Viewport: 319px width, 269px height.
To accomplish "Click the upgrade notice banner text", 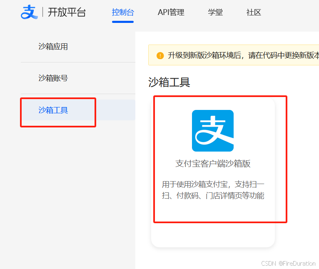I will point(243,55).
